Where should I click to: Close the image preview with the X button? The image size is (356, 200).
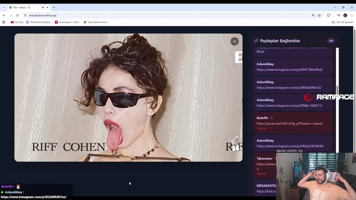tap(234, 41)
